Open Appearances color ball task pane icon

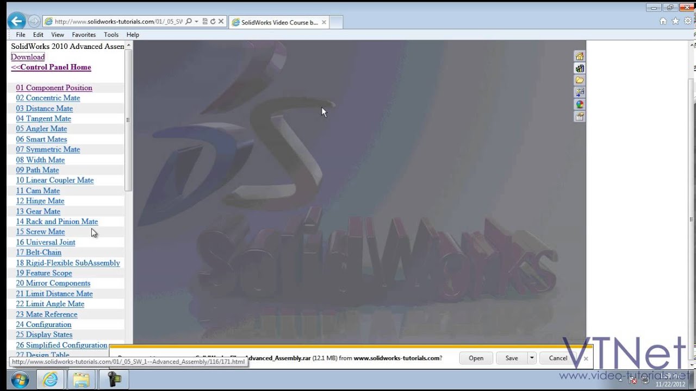coord(580,104)
